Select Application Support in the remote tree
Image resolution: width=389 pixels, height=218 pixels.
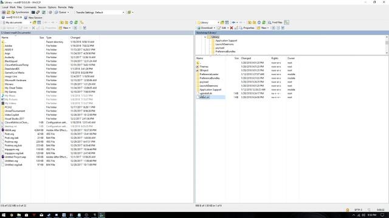coord(226,41)
